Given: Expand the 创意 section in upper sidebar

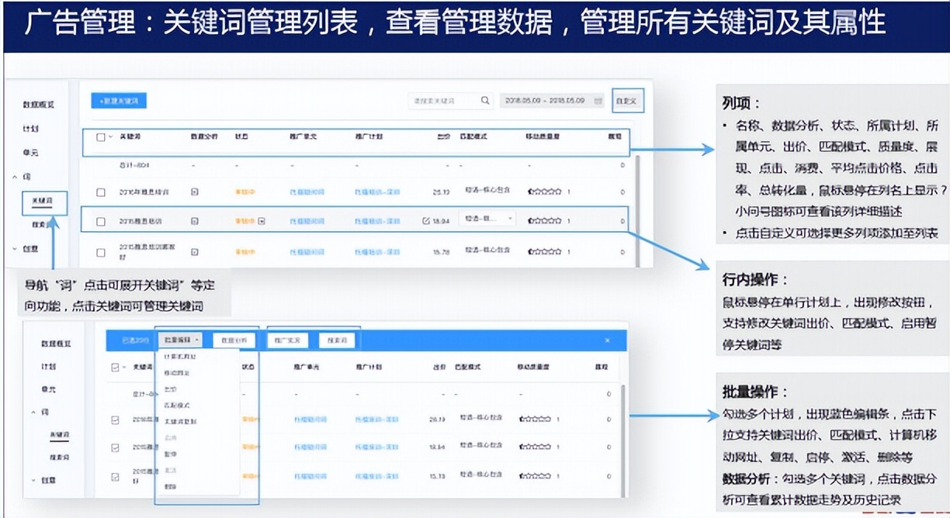Looking at the screenshot, I should coord(15,249).
